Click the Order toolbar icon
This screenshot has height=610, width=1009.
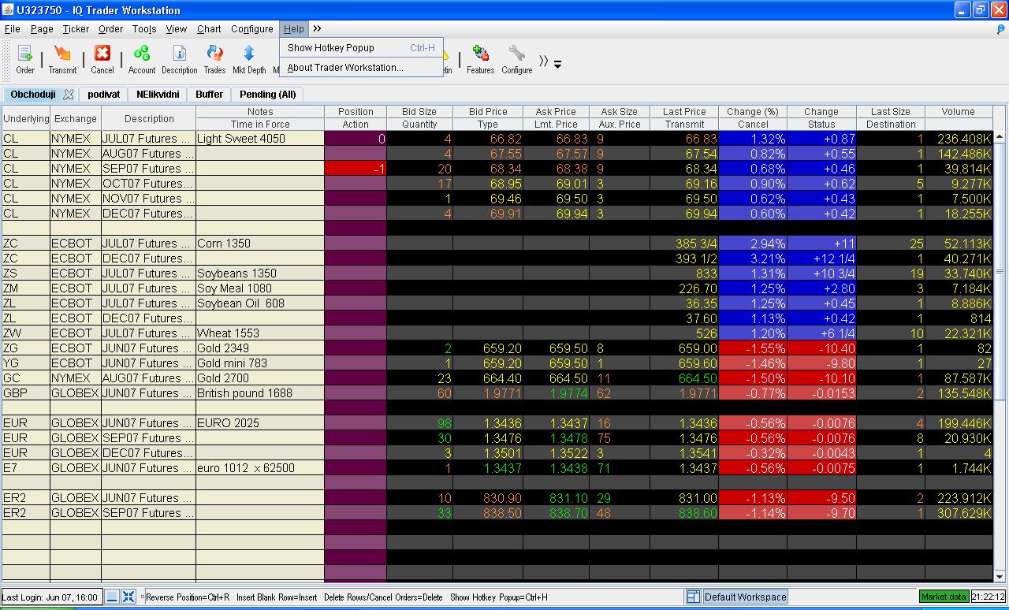click(x=25, y=59)
